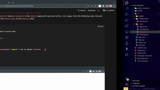This screenshot has width=160, height=90.
Task: Open vite.config.js in the explorer
Action: pos(142,61)
